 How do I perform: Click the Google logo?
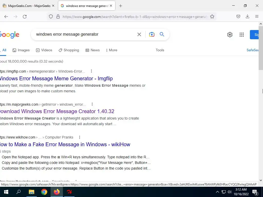[10, 35]
